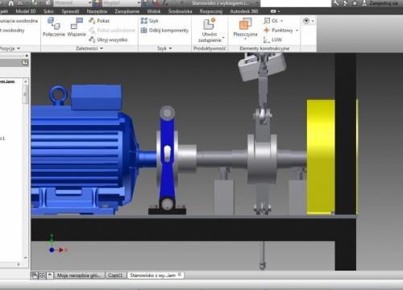This screenshot has height=290, width=403.
Task: Click the cascade windows icon at bottom
Action: (x=35, y=275)
